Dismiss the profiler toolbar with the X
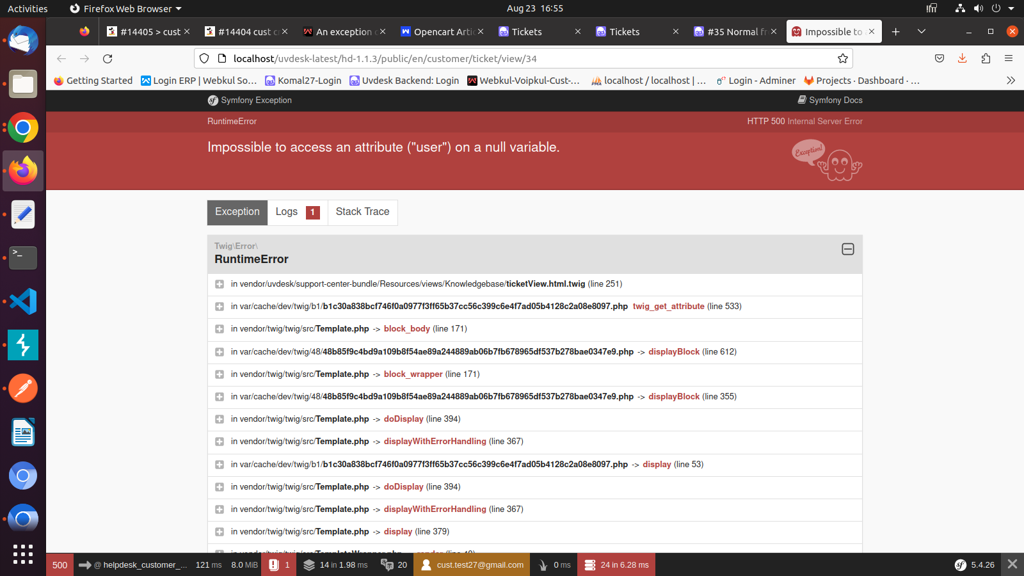Screen dimensions: 1024x576 pos(1012,564)
